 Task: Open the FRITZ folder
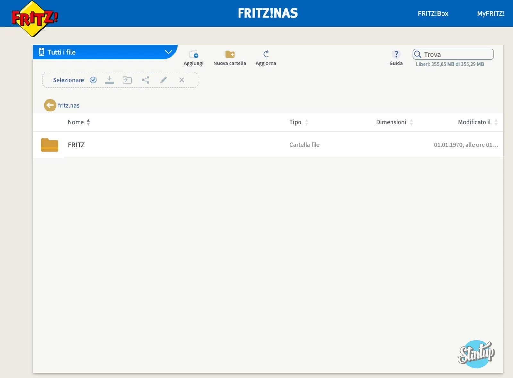[x=76, y=145]
